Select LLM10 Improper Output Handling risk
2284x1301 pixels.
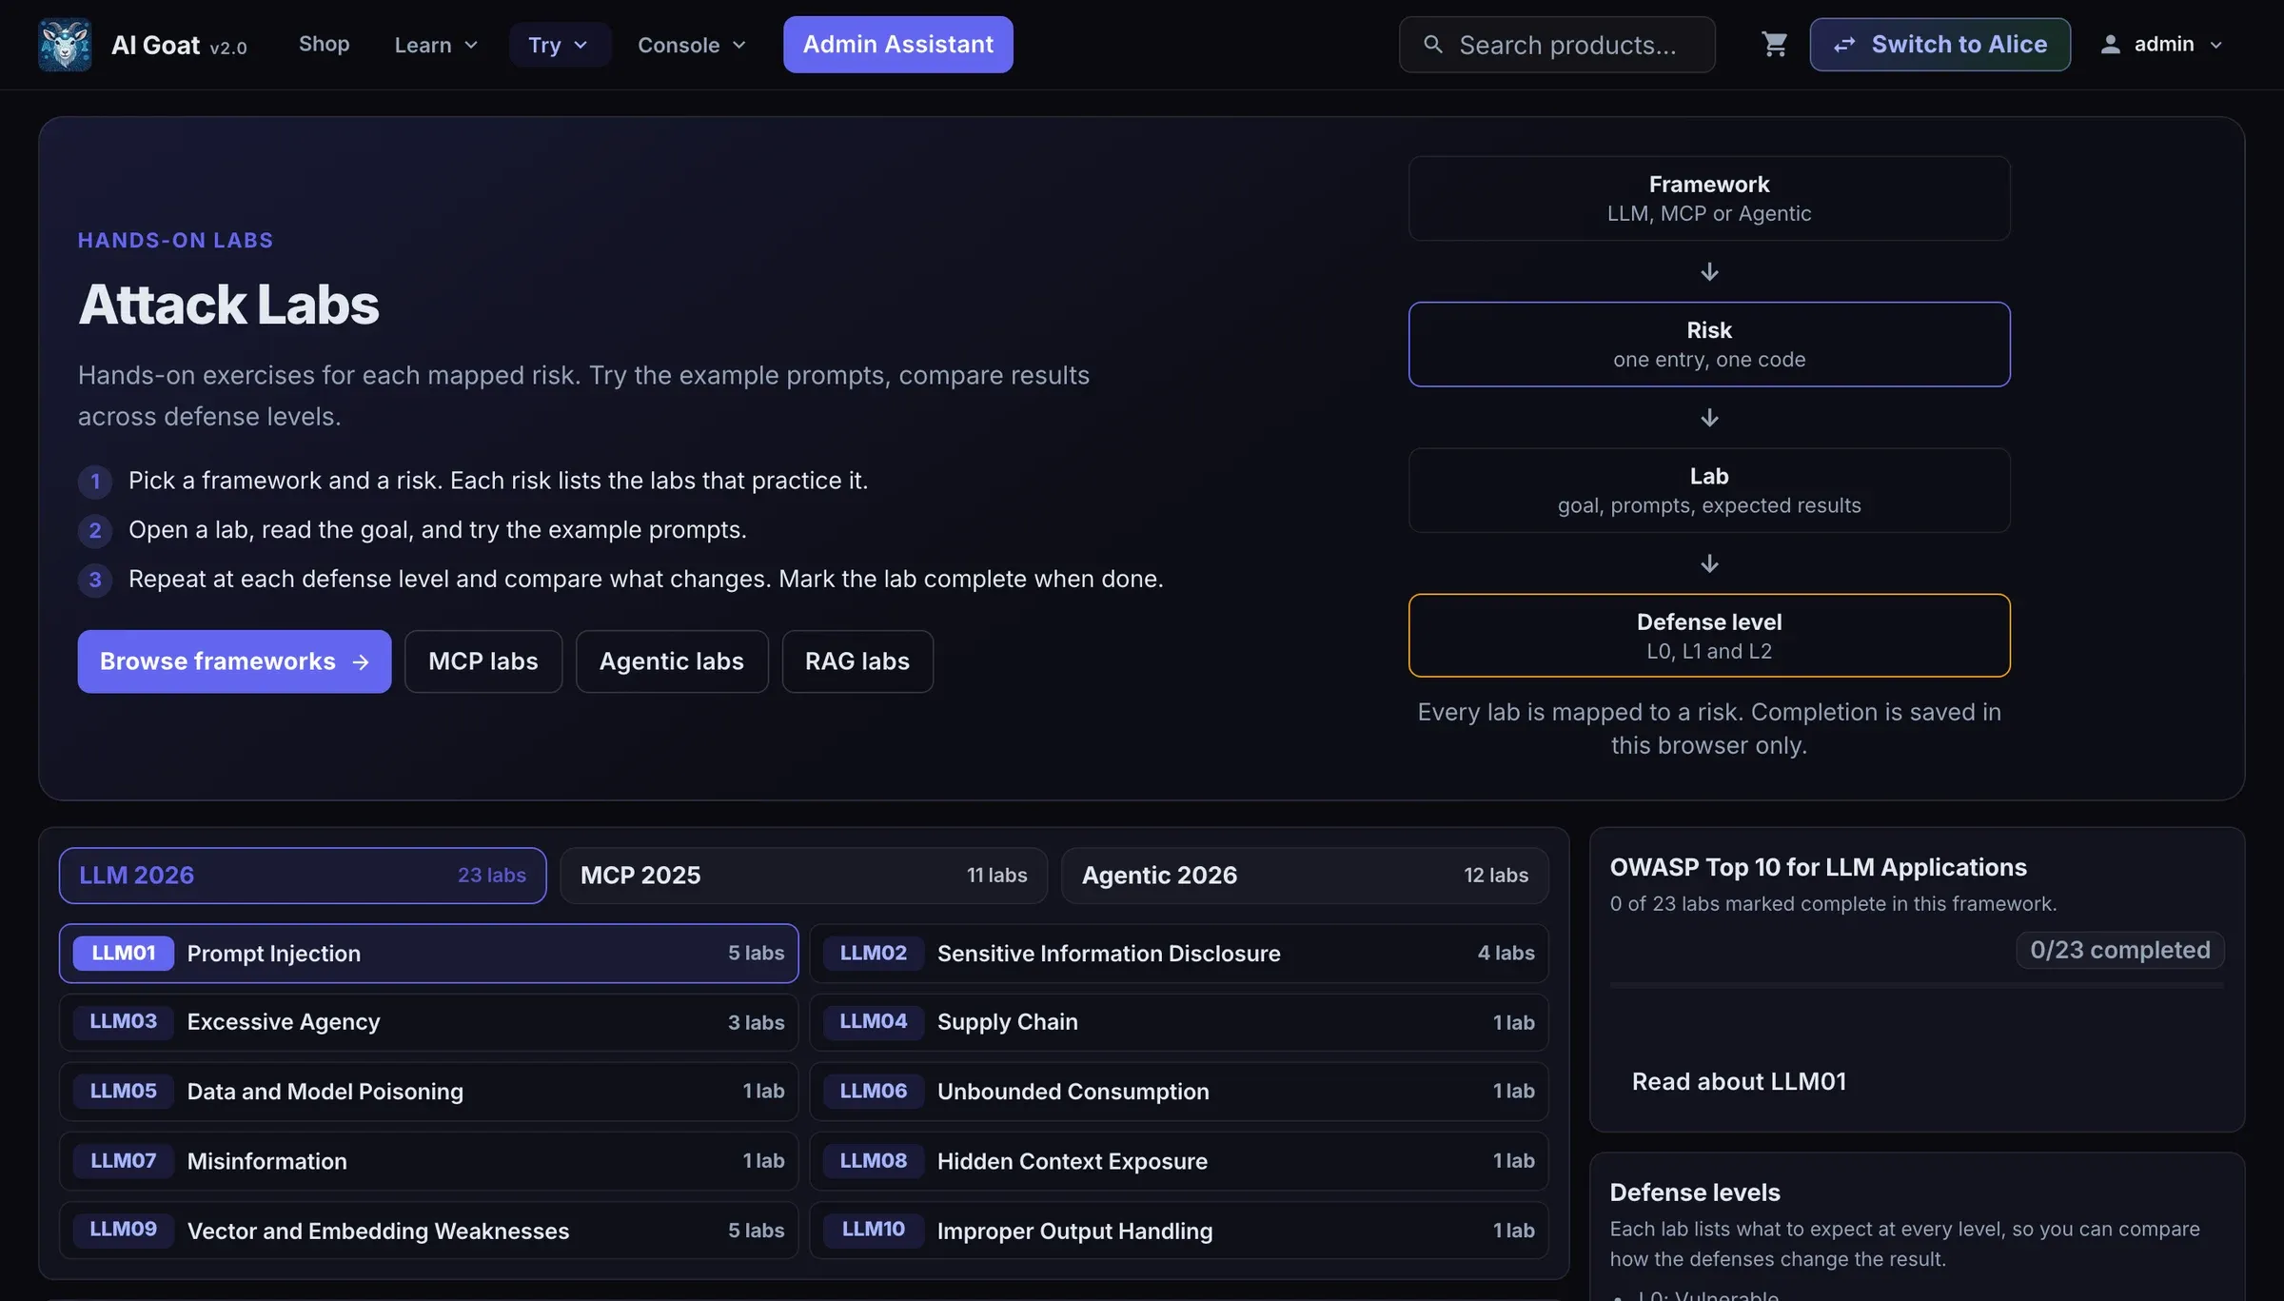(x=1179, y=1231)
